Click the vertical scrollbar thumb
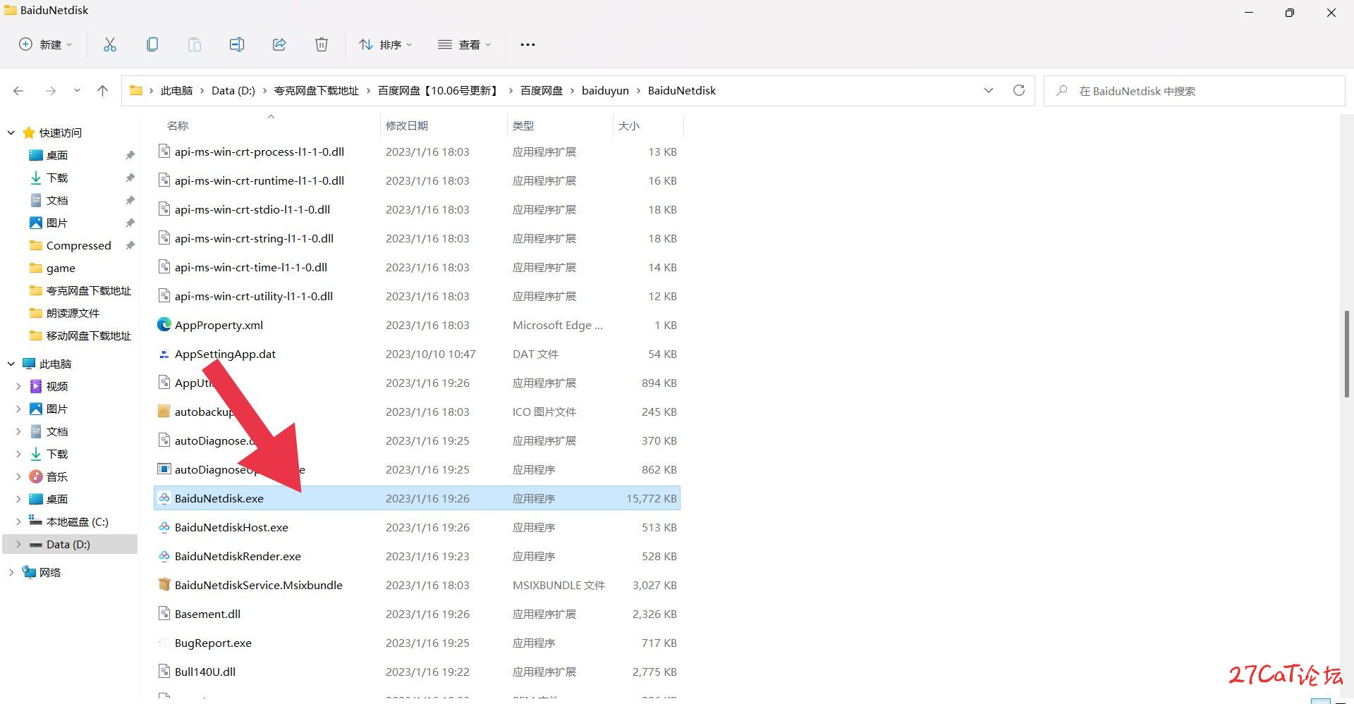This screenshot has width=1354, height=704. point(1347,354)
